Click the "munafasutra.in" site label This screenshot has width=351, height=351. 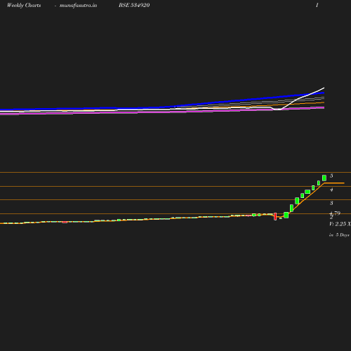(78, 6)
